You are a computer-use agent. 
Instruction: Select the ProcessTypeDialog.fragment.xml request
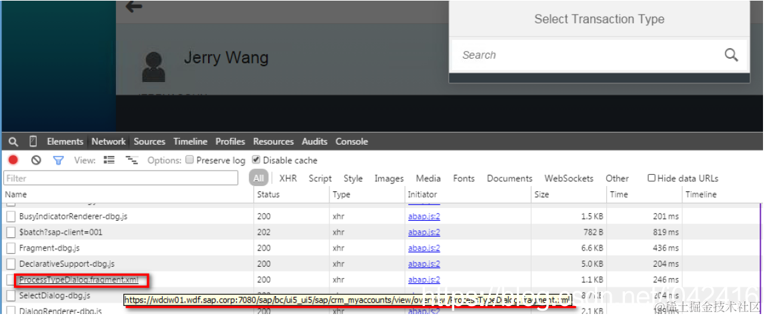pos(79,280)
